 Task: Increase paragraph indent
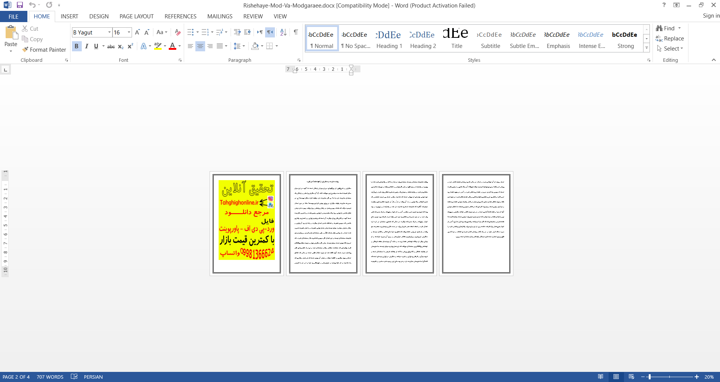[x=247, y=33]
